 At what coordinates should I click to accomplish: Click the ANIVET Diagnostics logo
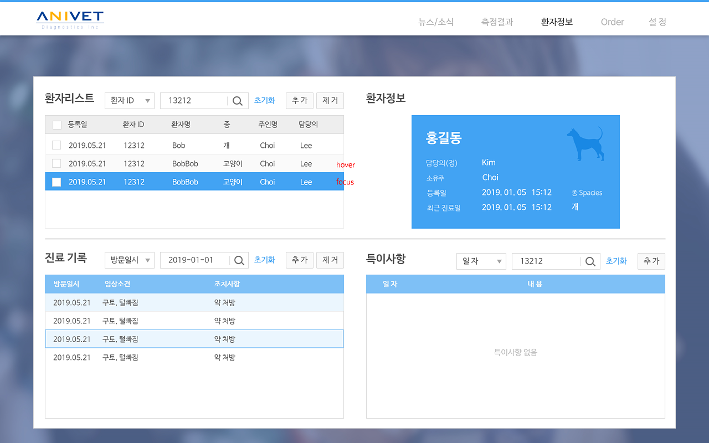click(70, 20)
